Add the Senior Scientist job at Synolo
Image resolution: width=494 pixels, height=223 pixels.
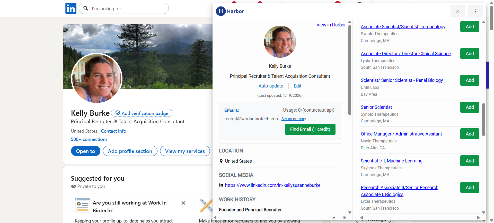click(470, 107)
